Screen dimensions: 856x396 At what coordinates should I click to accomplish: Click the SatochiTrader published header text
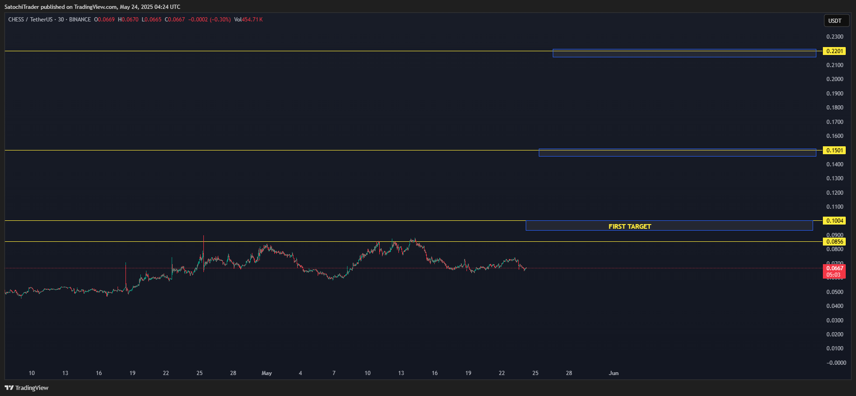click(92, 7)
